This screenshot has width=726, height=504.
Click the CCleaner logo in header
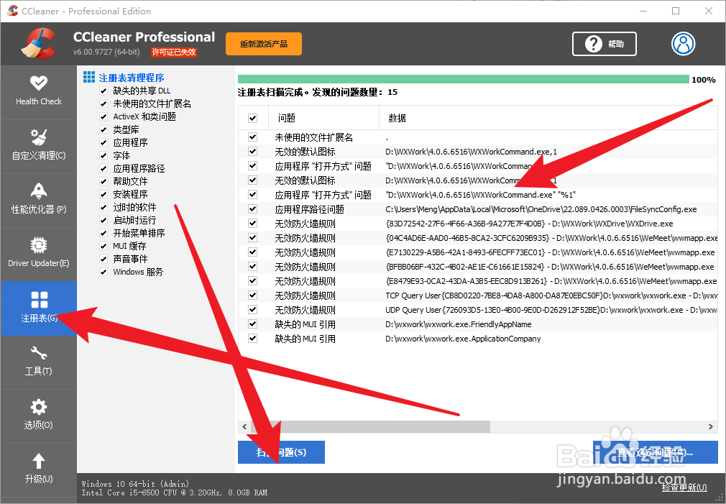[x=39, y=44]
